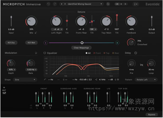This screenshot has height=118, width=163.
Task: Open the preset dropdown Identified Mixing Saucer
Action: coord(85,4)
